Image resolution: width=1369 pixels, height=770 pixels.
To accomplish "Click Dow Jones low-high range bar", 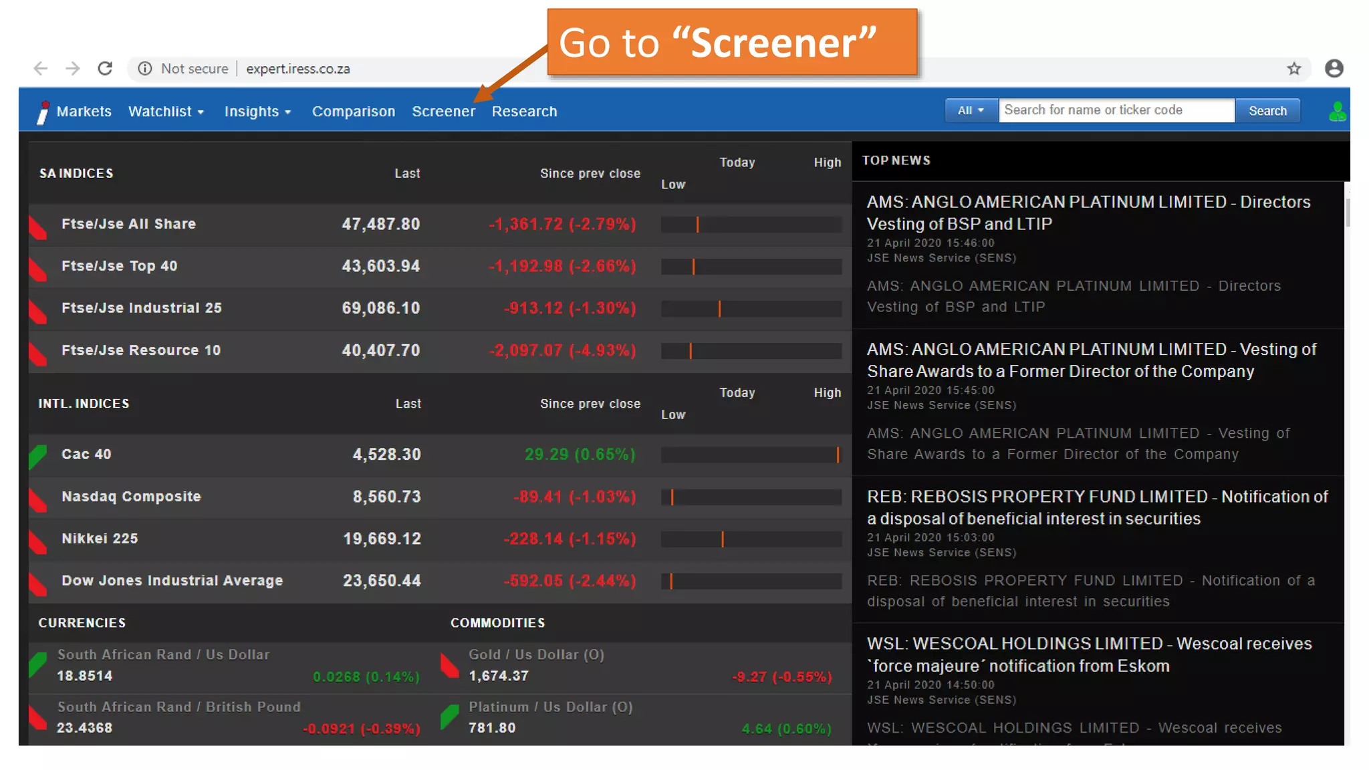I will tap(751, 582).
